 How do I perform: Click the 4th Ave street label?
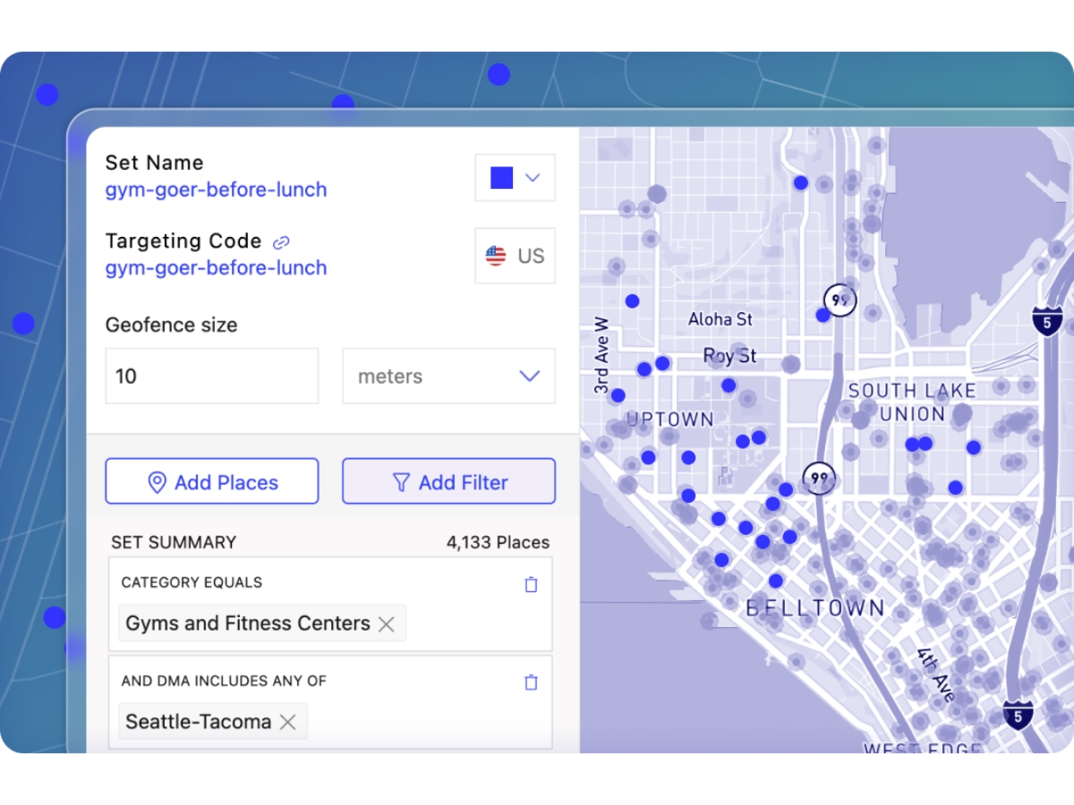pyautogui.click(x=937, y=674)
